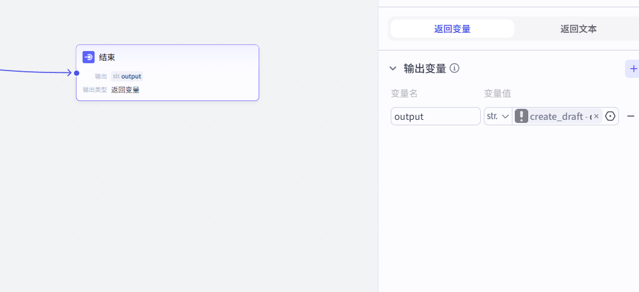Remove the output variable row with minus
Screen dimensions: 639x292
630,116
